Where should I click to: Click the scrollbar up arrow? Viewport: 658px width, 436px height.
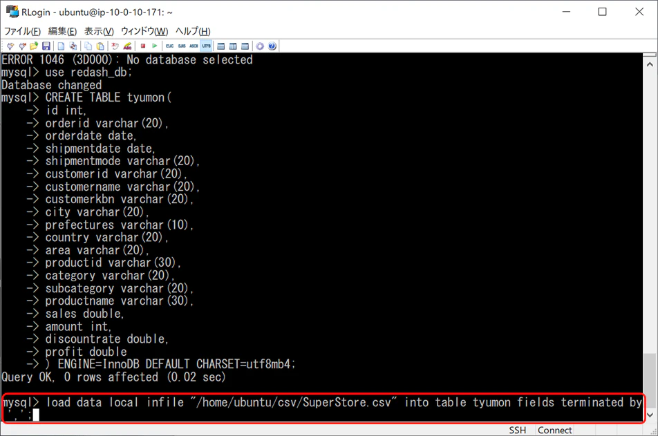click(x=650, y=65)
